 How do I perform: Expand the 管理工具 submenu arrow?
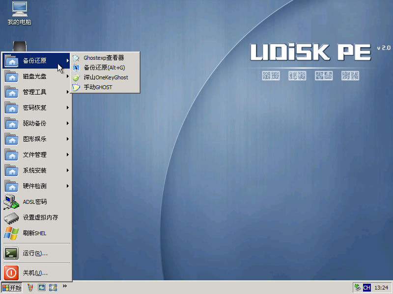[x=68, y=92]
